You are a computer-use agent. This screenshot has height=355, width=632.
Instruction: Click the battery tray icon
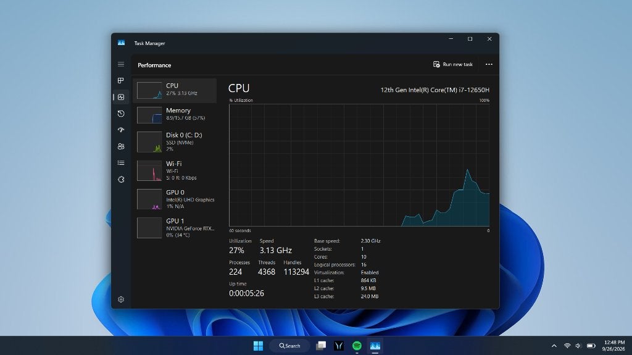pos(591,346)
